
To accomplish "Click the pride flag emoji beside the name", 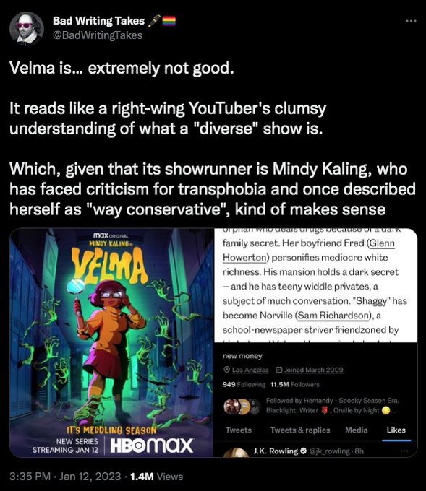I will click(169, 21).
